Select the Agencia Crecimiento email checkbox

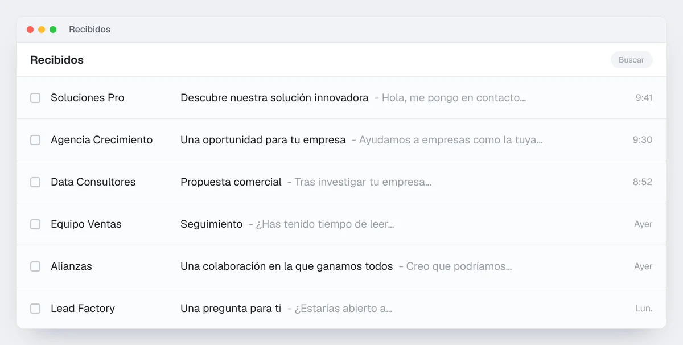tap(35, 140)
